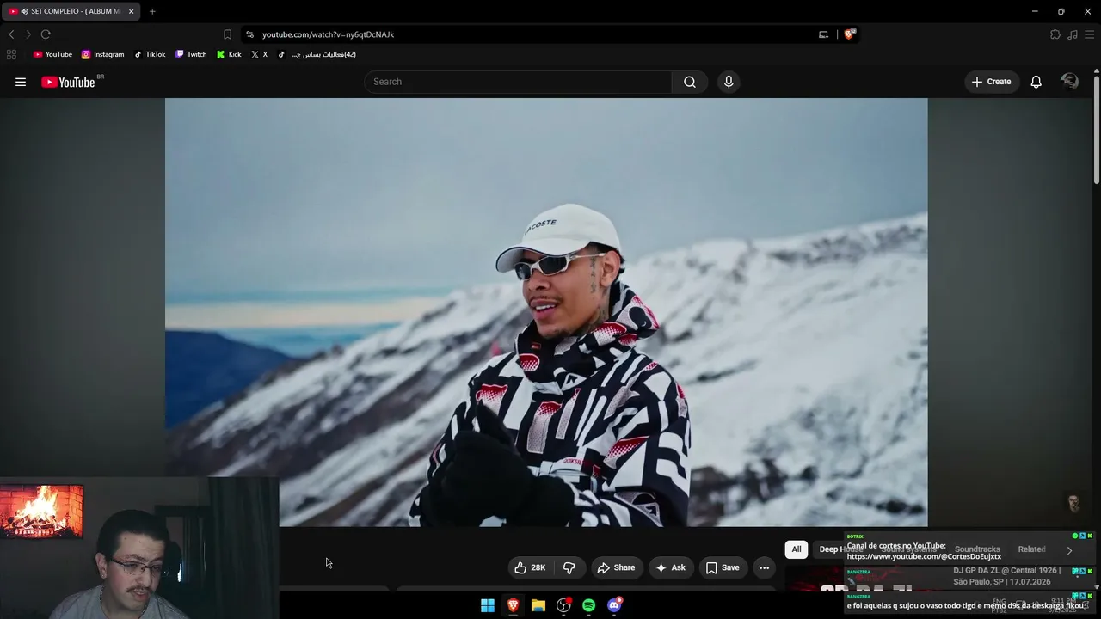The height and width of the screenshot is (619, 1101).
Task: Open Windows Start menu
Action: pos(488,605)
